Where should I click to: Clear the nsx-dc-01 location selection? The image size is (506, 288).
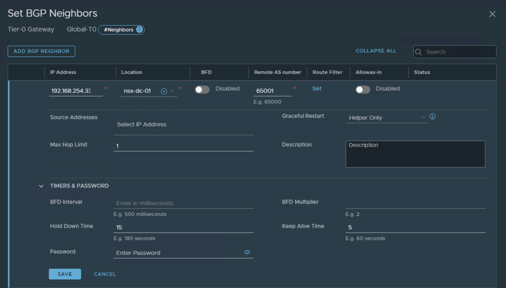(164, 91)
